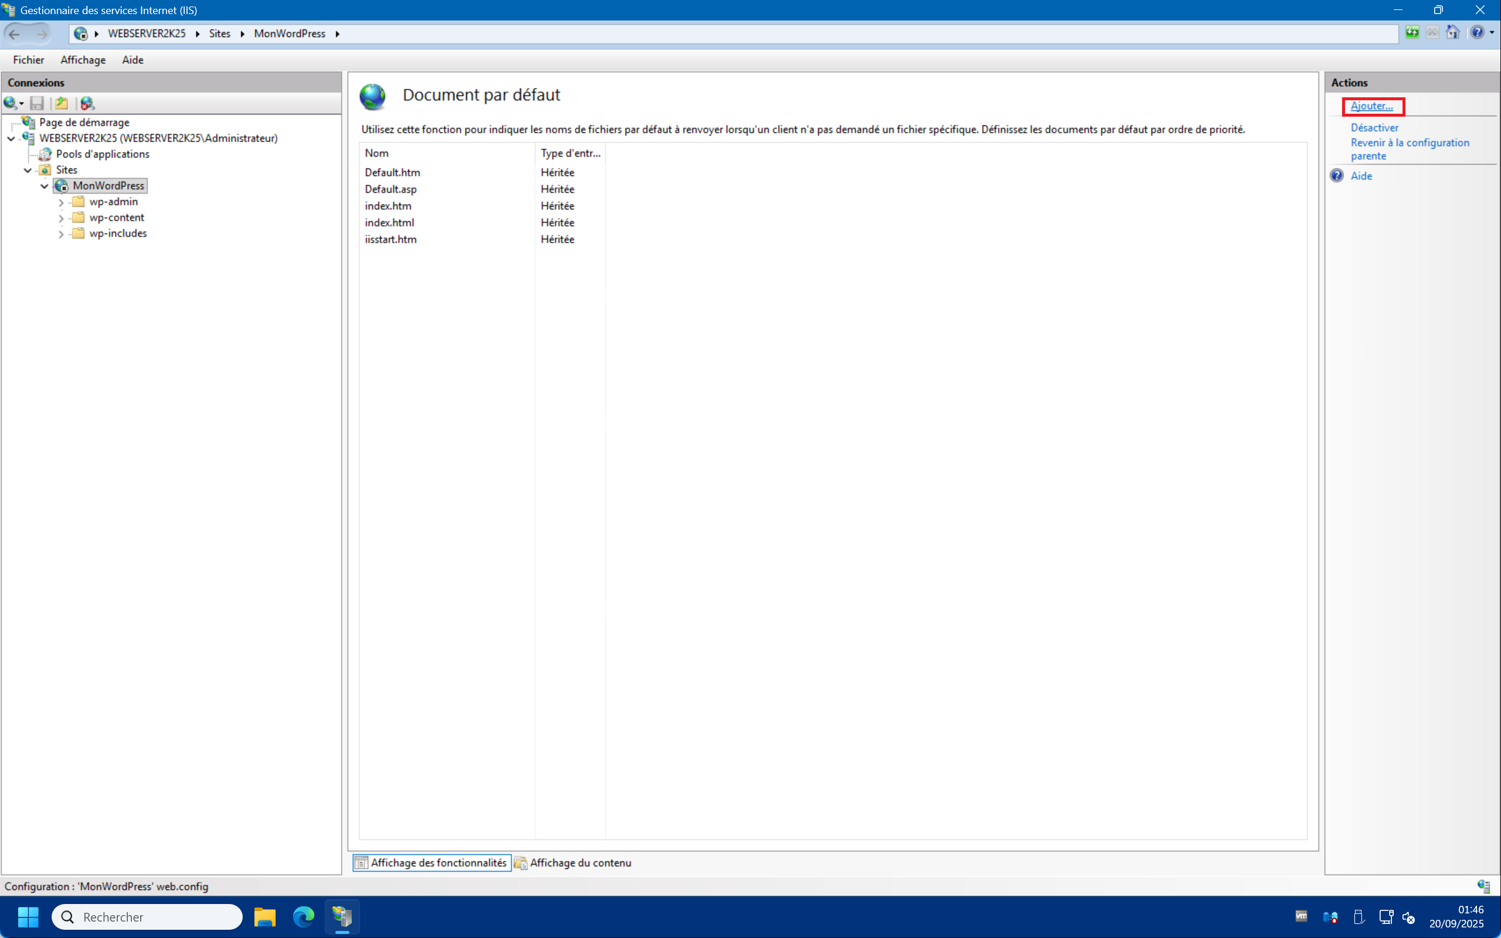Expand the wp-admin folder node
This screenshot has height=938, width=1501.
point(61,202)
